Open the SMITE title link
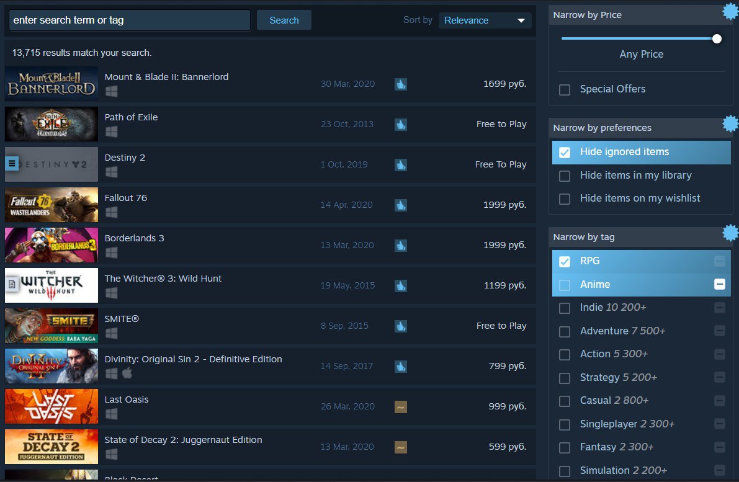The image size is (739, 482). click(122, 319)
